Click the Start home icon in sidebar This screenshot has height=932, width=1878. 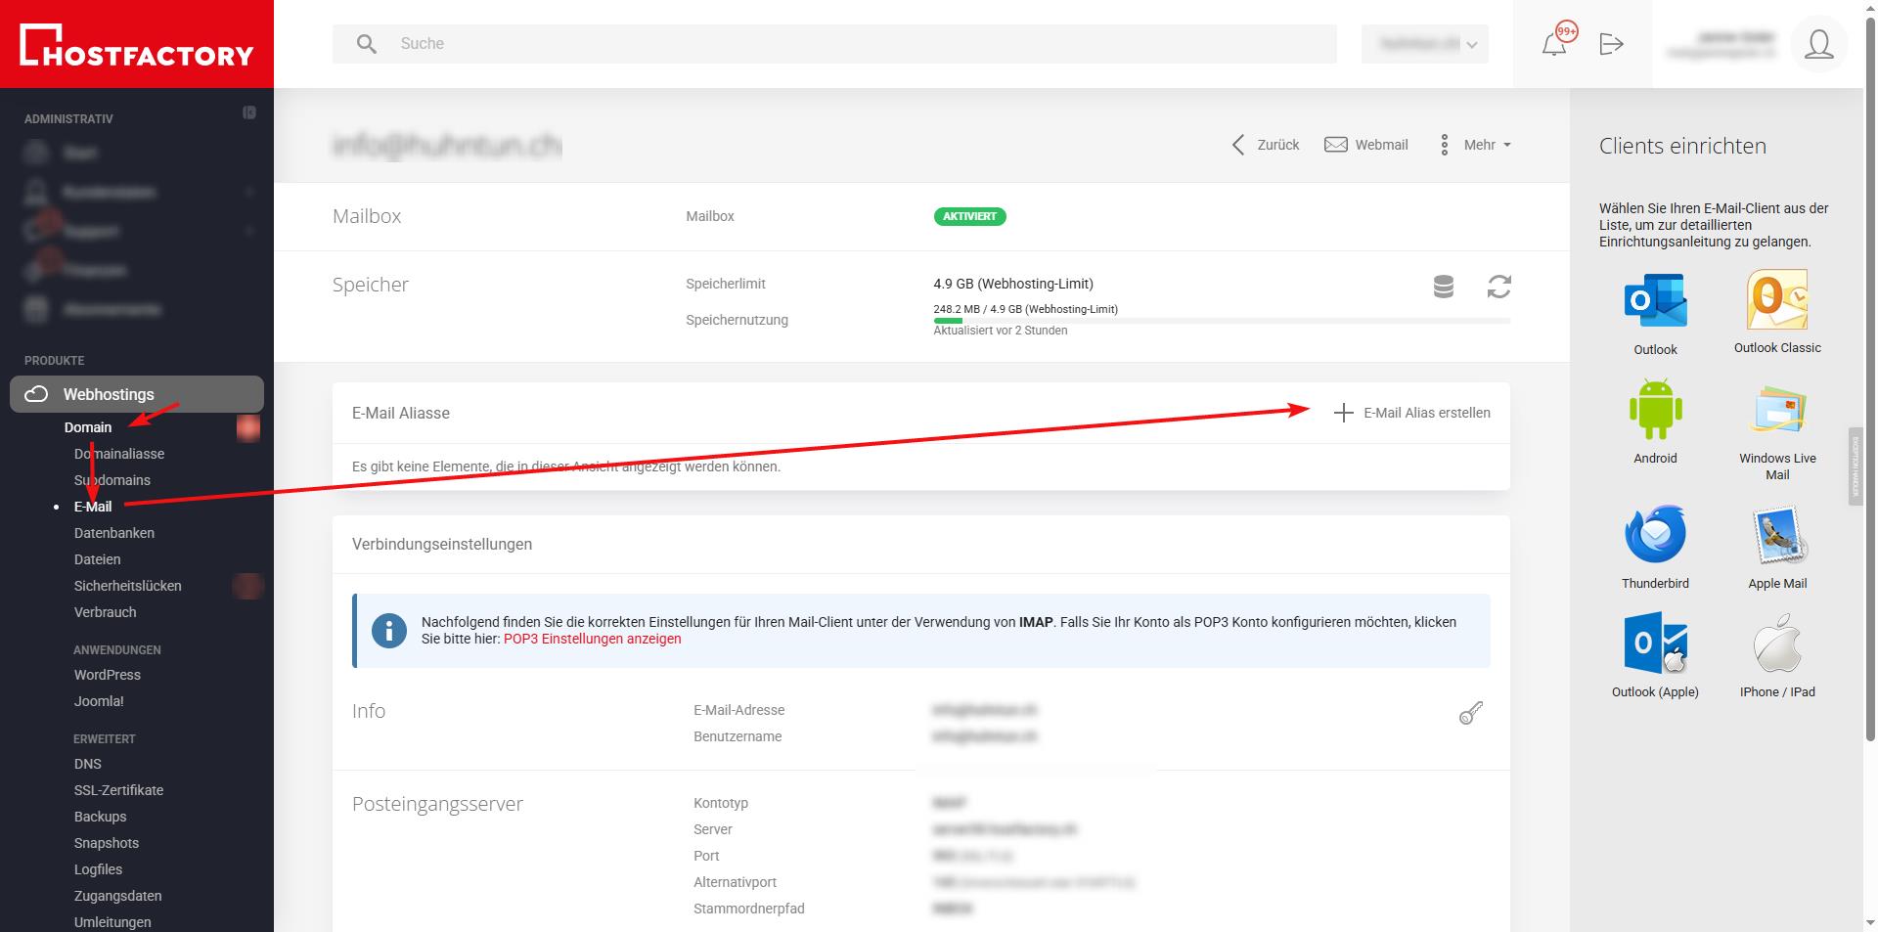tap(36, 153)
